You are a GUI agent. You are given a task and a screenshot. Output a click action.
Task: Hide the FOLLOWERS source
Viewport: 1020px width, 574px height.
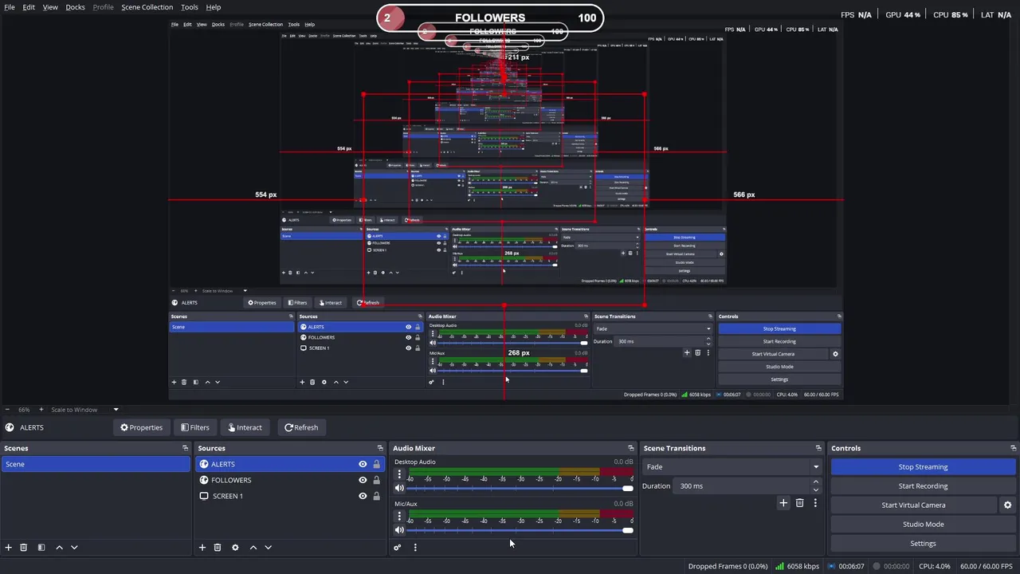click(363, 480)
